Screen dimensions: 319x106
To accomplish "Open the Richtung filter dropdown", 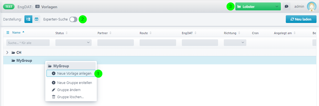I will coord(235,43).
